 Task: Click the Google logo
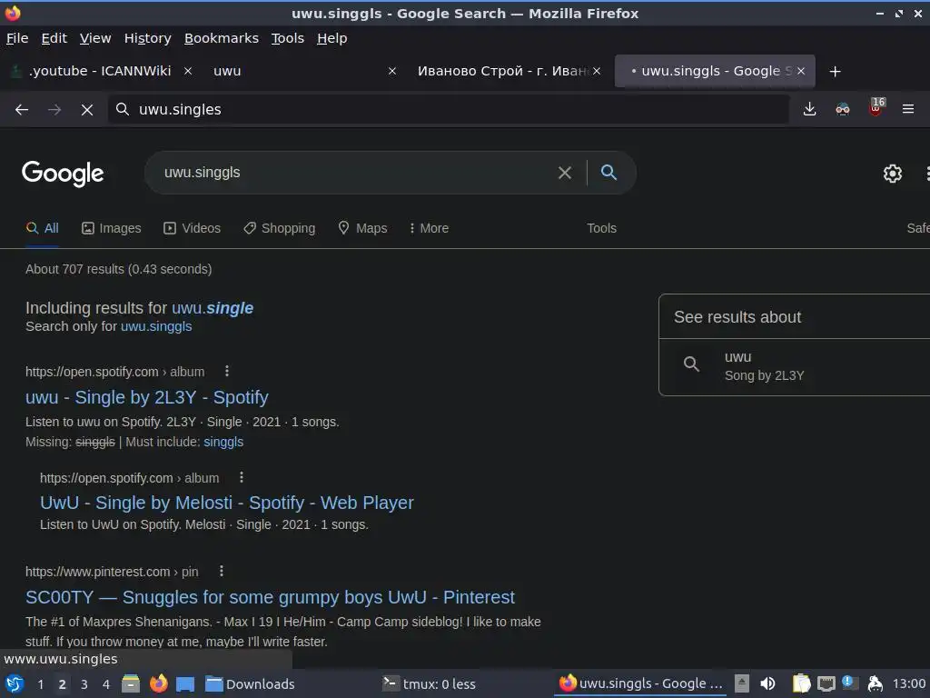tap(63, 174)
